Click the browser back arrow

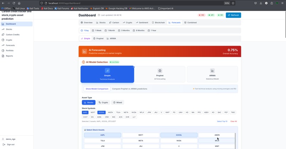[3, 3]
